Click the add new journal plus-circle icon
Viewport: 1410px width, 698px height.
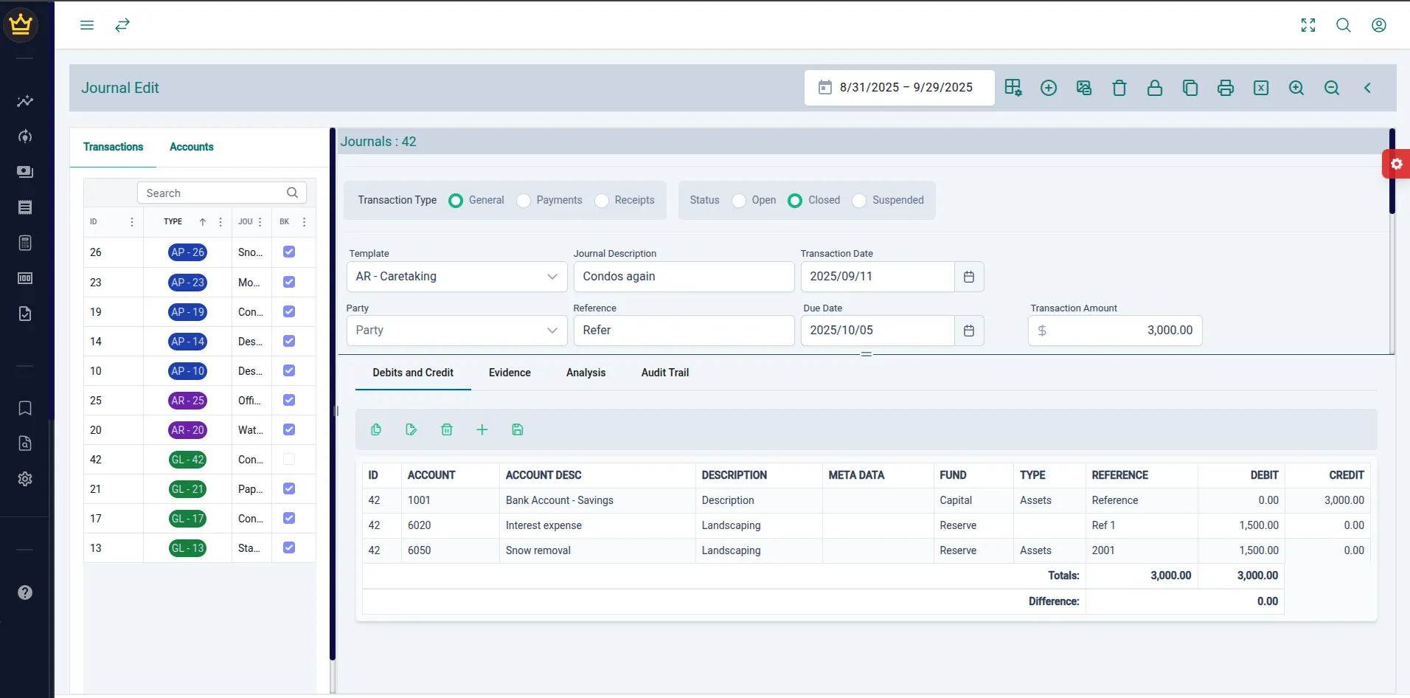pos(1048,88)
